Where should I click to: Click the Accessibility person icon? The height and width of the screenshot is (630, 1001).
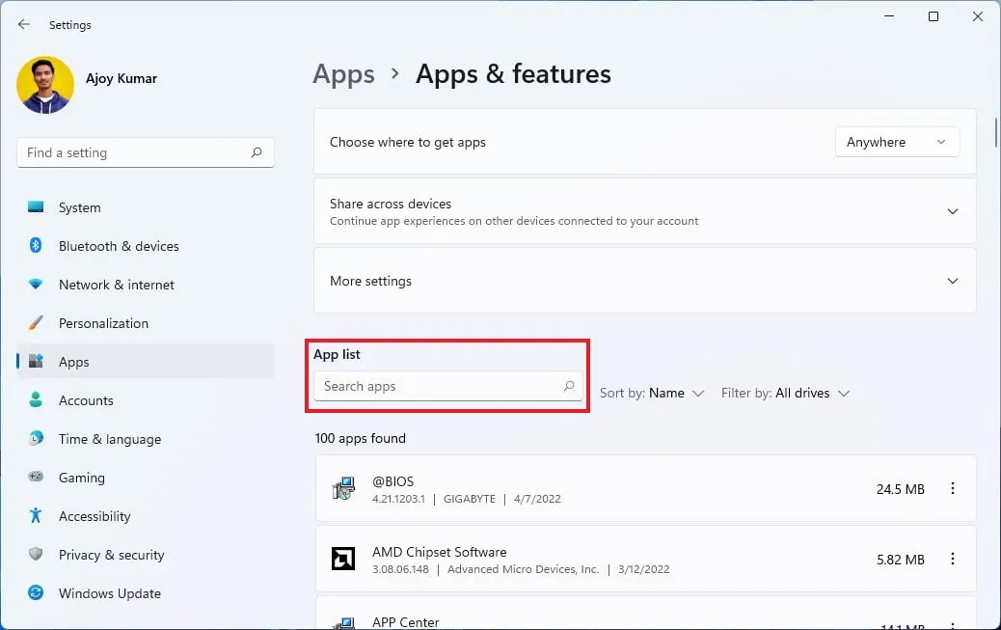point(36,516)
